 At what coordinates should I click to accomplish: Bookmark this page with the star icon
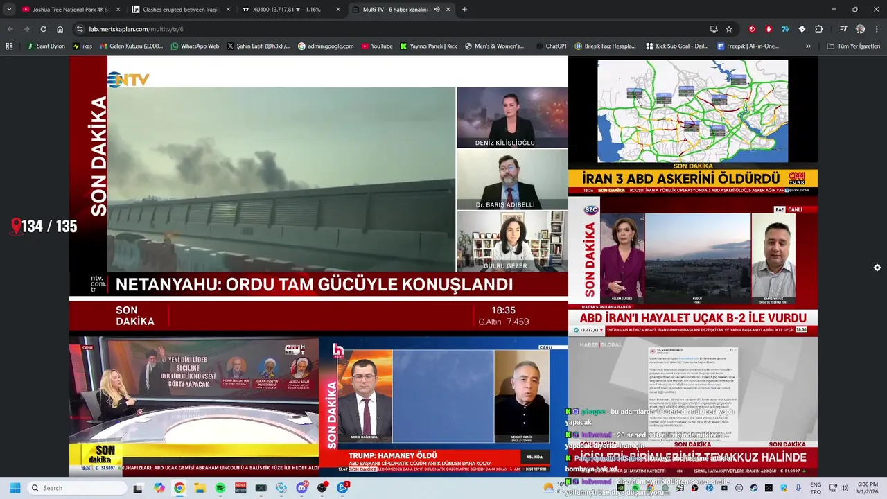tap(729, 29)
